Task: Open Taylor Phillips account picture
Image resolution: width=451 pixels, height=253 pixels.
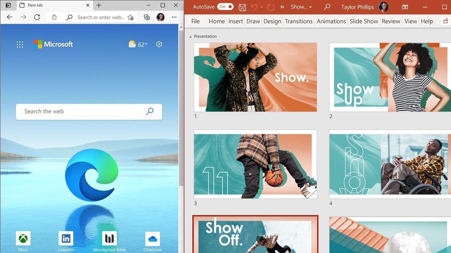Action: (383, 7)
